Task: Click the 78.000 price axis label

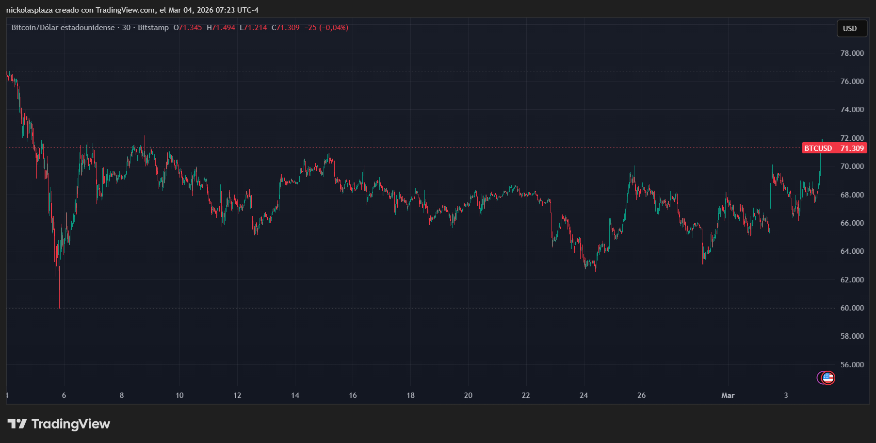Action: 852,53
